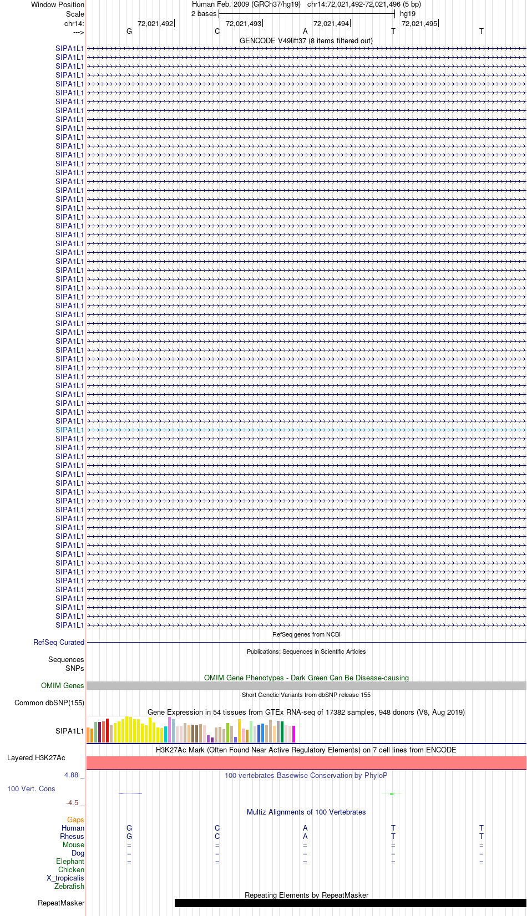Viewport: 527px width, 916px height.
Task: Click the 4.88 PhyloP upper scale value
Action: [72, 775]
